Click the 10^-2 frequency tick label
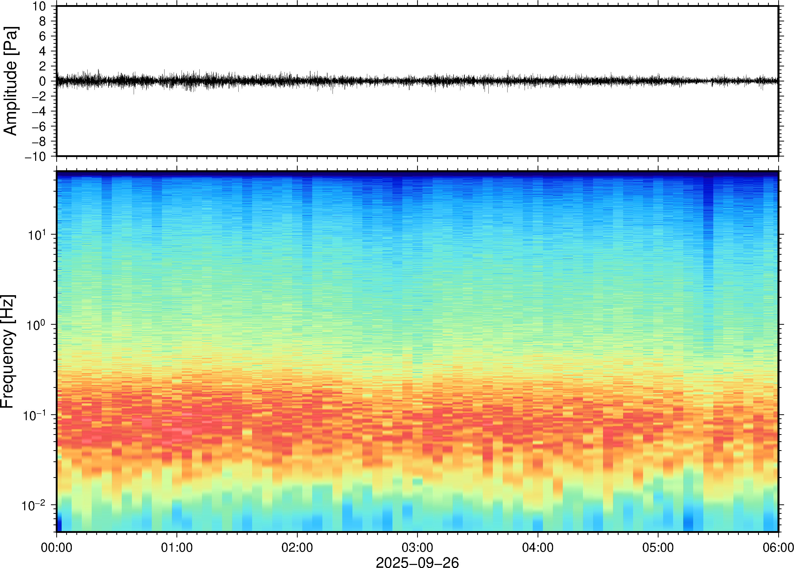This screenshot has height=568, width=794. coord(33,506)
